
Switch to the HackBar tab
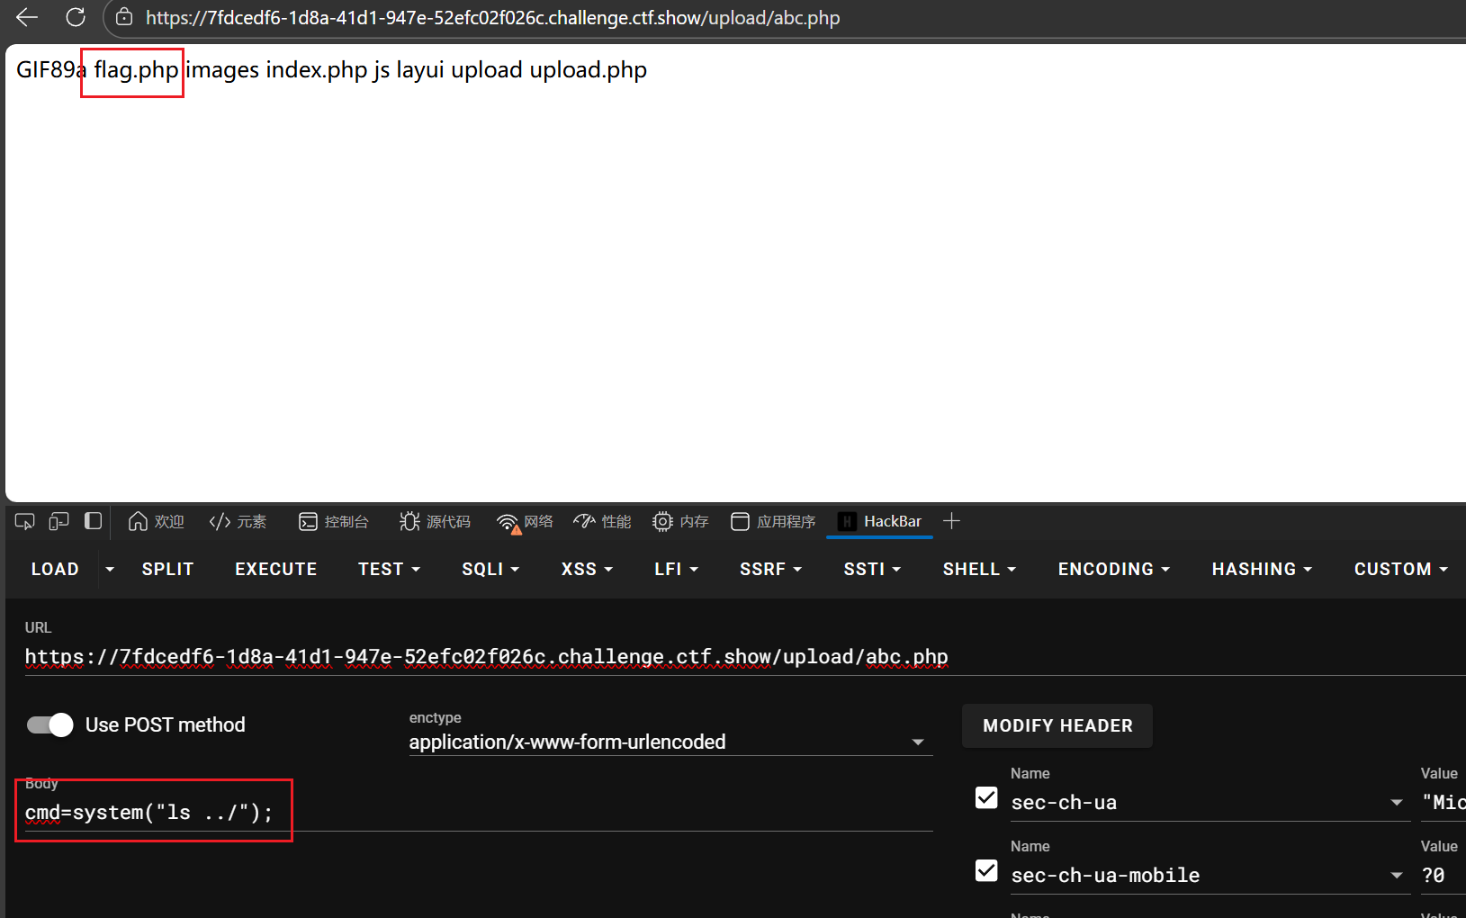[x=879, y=522]
